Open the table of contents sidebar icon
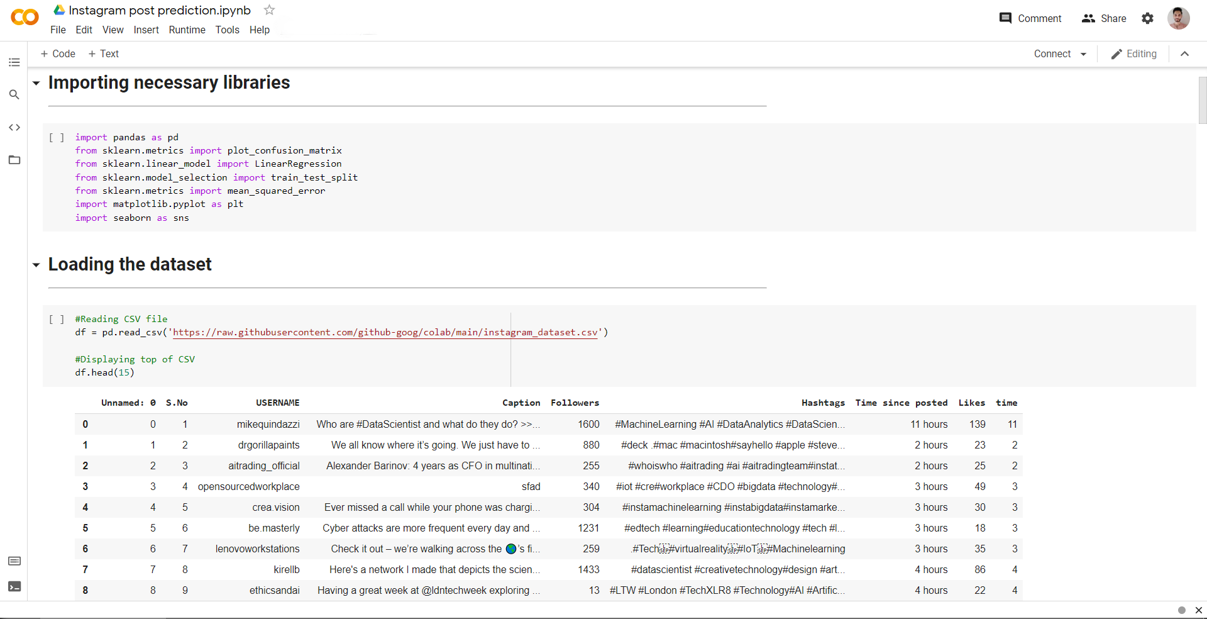Image resolution: width=1207 pixels, height=619 pixels. [x=14, y=62]
